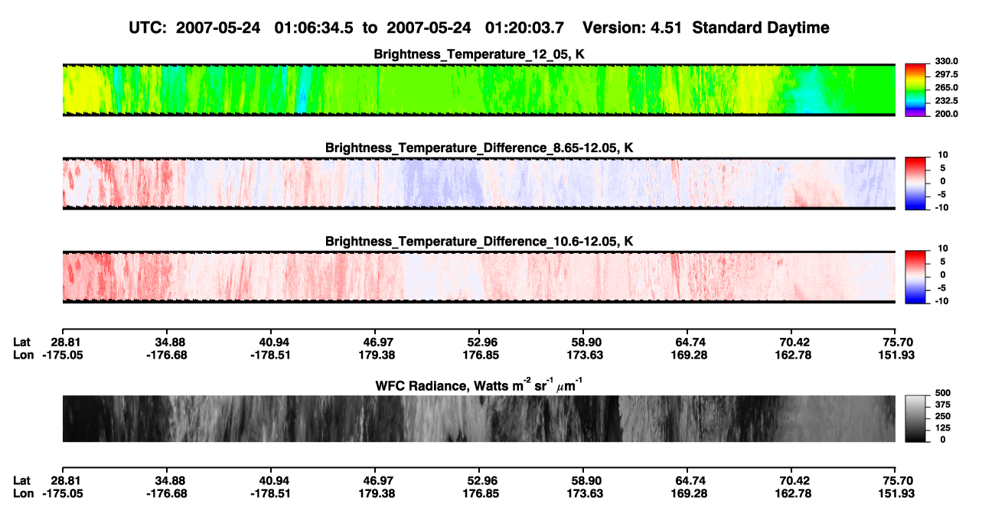Click latitude 46.97 under the temperature difference panels

point(375,343)
